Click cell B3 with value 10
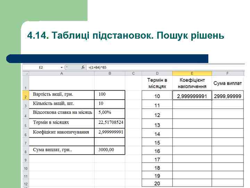Viewport: 250px width, 188px height. (110, 104)
